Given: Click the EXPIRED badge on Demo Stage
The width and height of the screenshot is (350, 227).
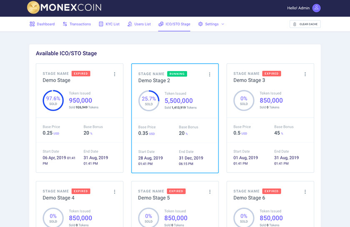Looking at the screenshot, I should [x=81, y=74].
